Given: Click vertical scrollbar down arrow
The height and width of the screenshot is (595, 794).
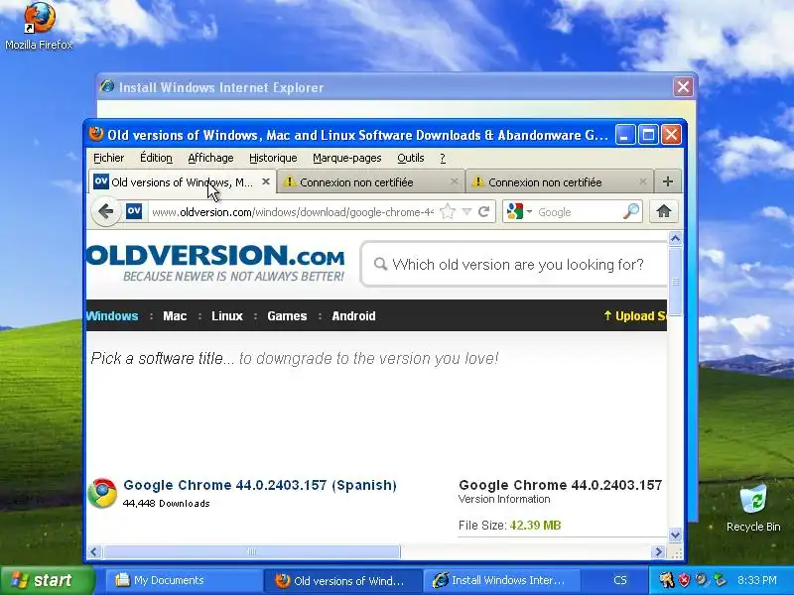Looking at the screenshot, I should 675,535.
